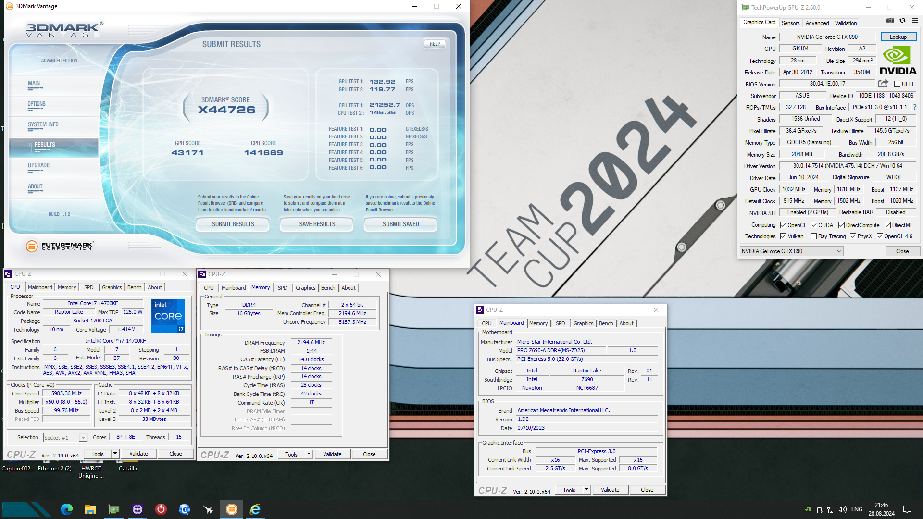Click the NVIDIA logo in GPU-Z
Screen dimensions: 923x519
coord(898,61)
